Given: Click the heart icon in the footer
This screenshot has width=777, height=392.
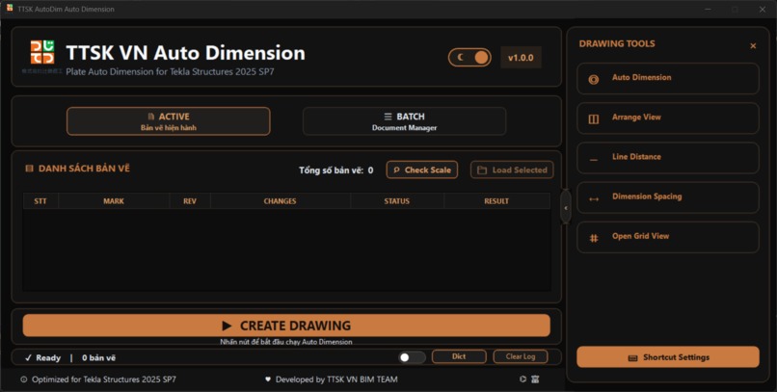Looking at the screenshot, I should (268, 379).
